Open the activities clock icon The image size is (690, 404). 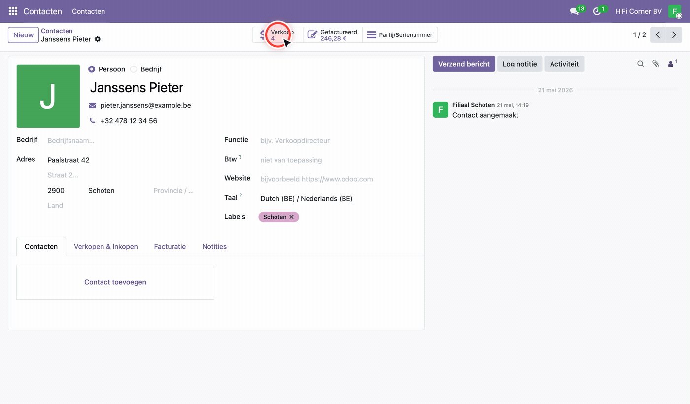598,11
